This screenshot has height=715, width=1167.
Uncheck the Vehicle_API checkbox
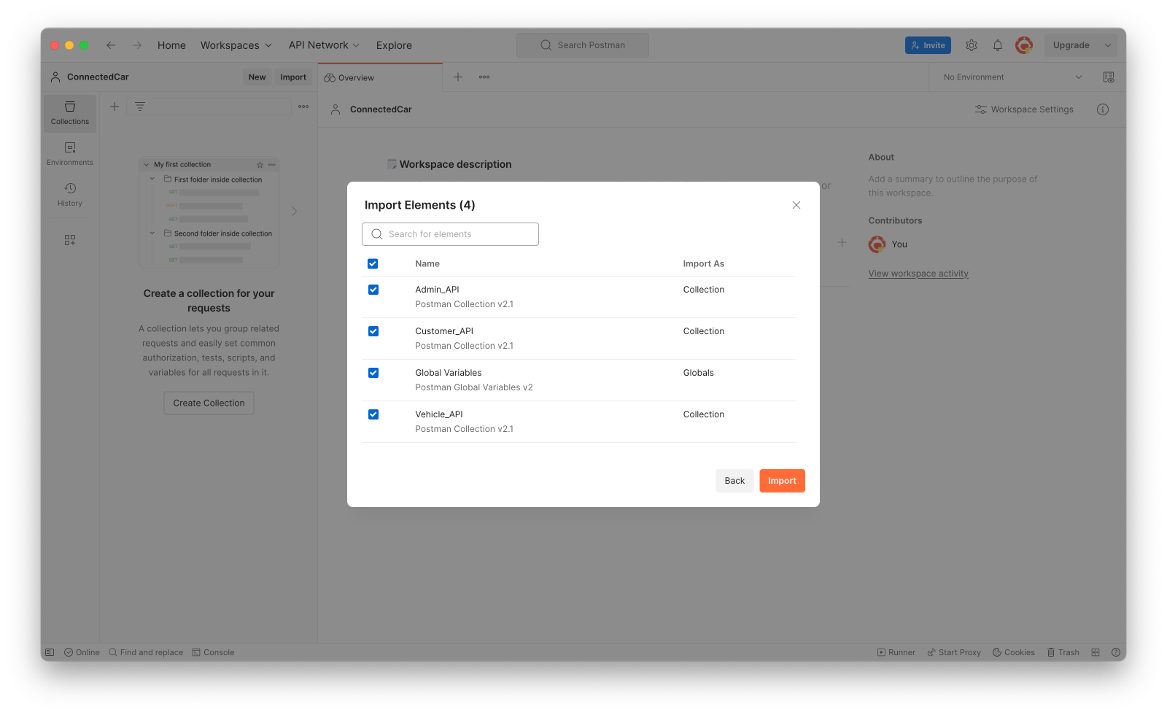(373, 414)
